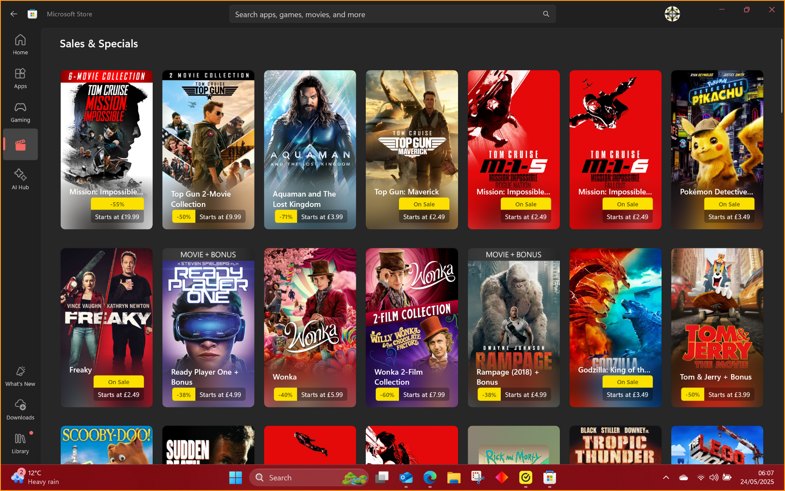Open the red diamond app in taskbar
This screenshot has width=785, height=491.
pyautogui.click(x=502, y=478)
